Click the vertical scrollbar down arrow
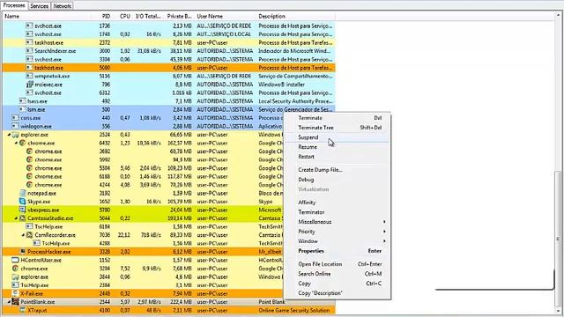This screenshot has width=564, height=317. click(x=558, y=311)
